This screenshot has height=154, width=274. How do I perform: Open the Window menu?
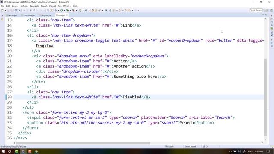click(67, 6)
